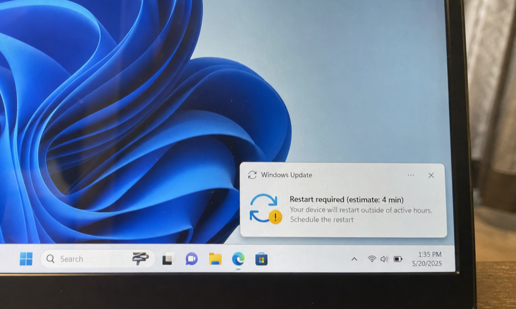This screenshot has height=309, width=516.
Task: Click the search highlight signpost icon
Action: 140,259
